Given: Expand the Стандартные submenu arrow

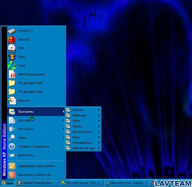Looking at the screenshot, I should pyautogui.click(x=99, y=142).
